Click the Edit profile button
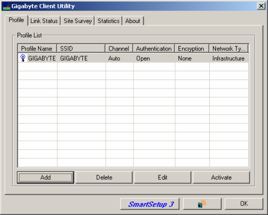The height and width of the screenshot is (215, 268). pos(163,177)
